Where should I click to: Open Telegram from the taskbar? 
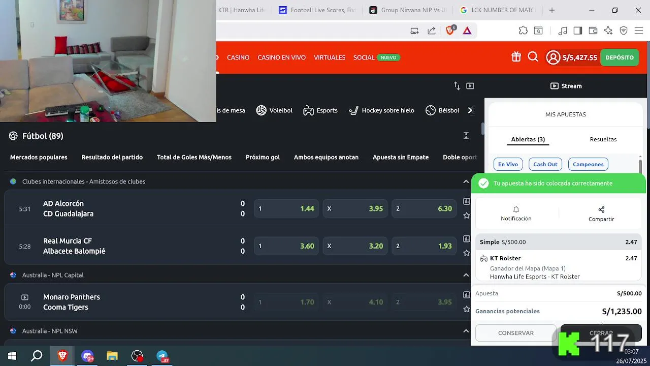(x=162, y=356)
